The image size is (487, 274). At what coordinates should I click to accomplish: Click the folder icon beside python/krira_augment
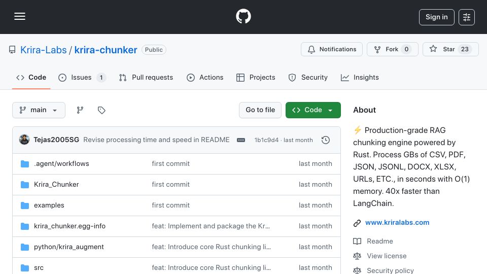25,247
